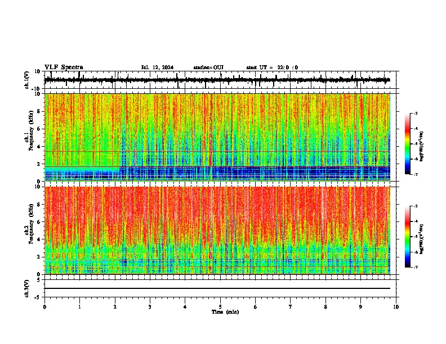Click the red horizontal line in ch.1 spectrogram
The width and height of the screenshot is (446, 344).
[217, 151]
